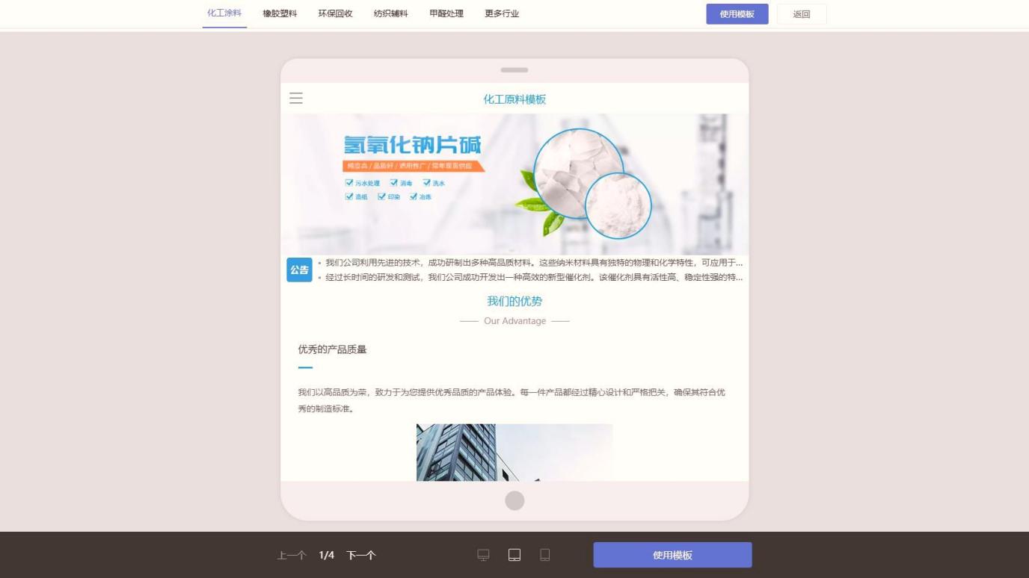
Task: Click the bottom 使用模板 button
Action: [x=672, y=555]
